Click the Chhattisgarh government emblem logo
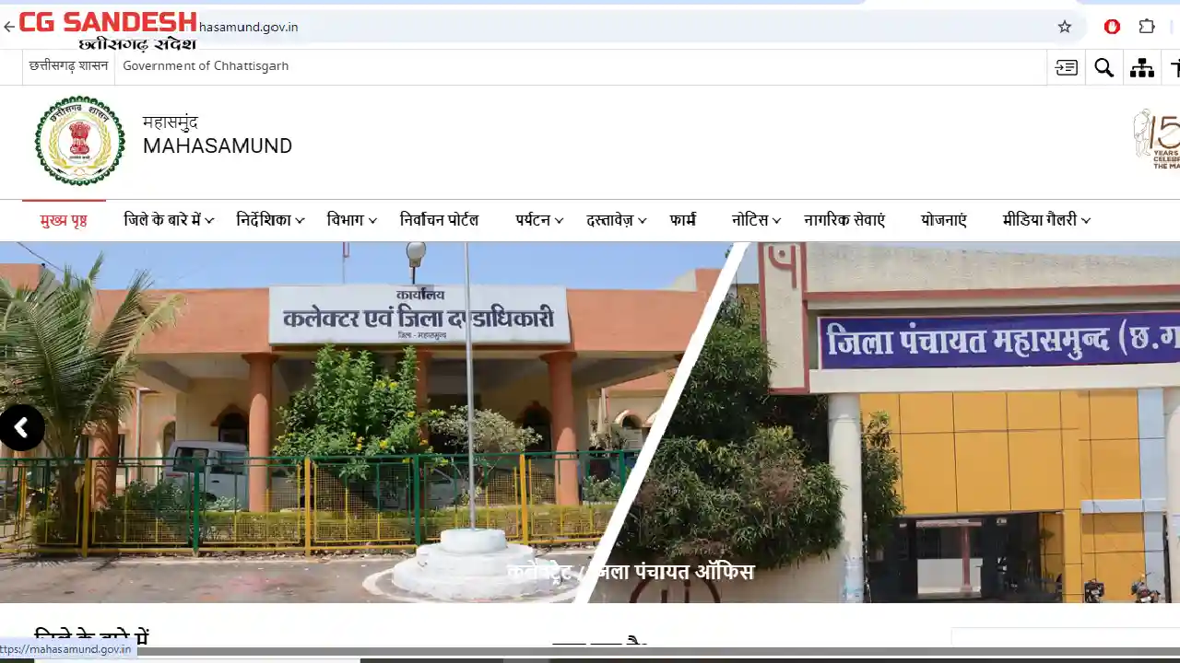The image size is (1180, 663). [80, 141]
